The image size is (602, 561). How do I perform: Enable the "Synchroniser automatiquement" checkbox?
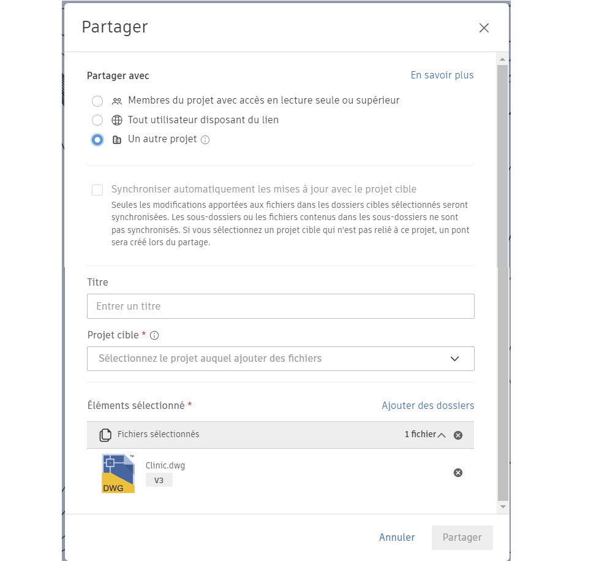[x=97, y=189]
